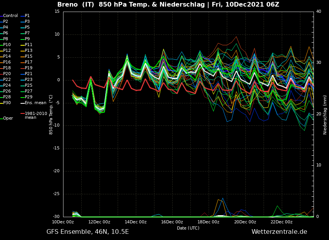
Task: Click the '5' temperature axis tick
Action: 58,57
